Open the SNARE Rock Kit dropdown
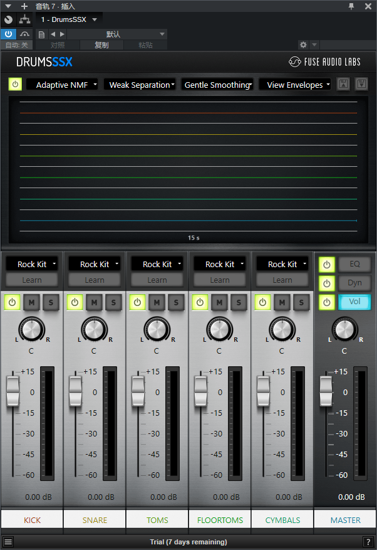Image resolution: width=377 pixels, height=550 pixels. tap(95, 264)
